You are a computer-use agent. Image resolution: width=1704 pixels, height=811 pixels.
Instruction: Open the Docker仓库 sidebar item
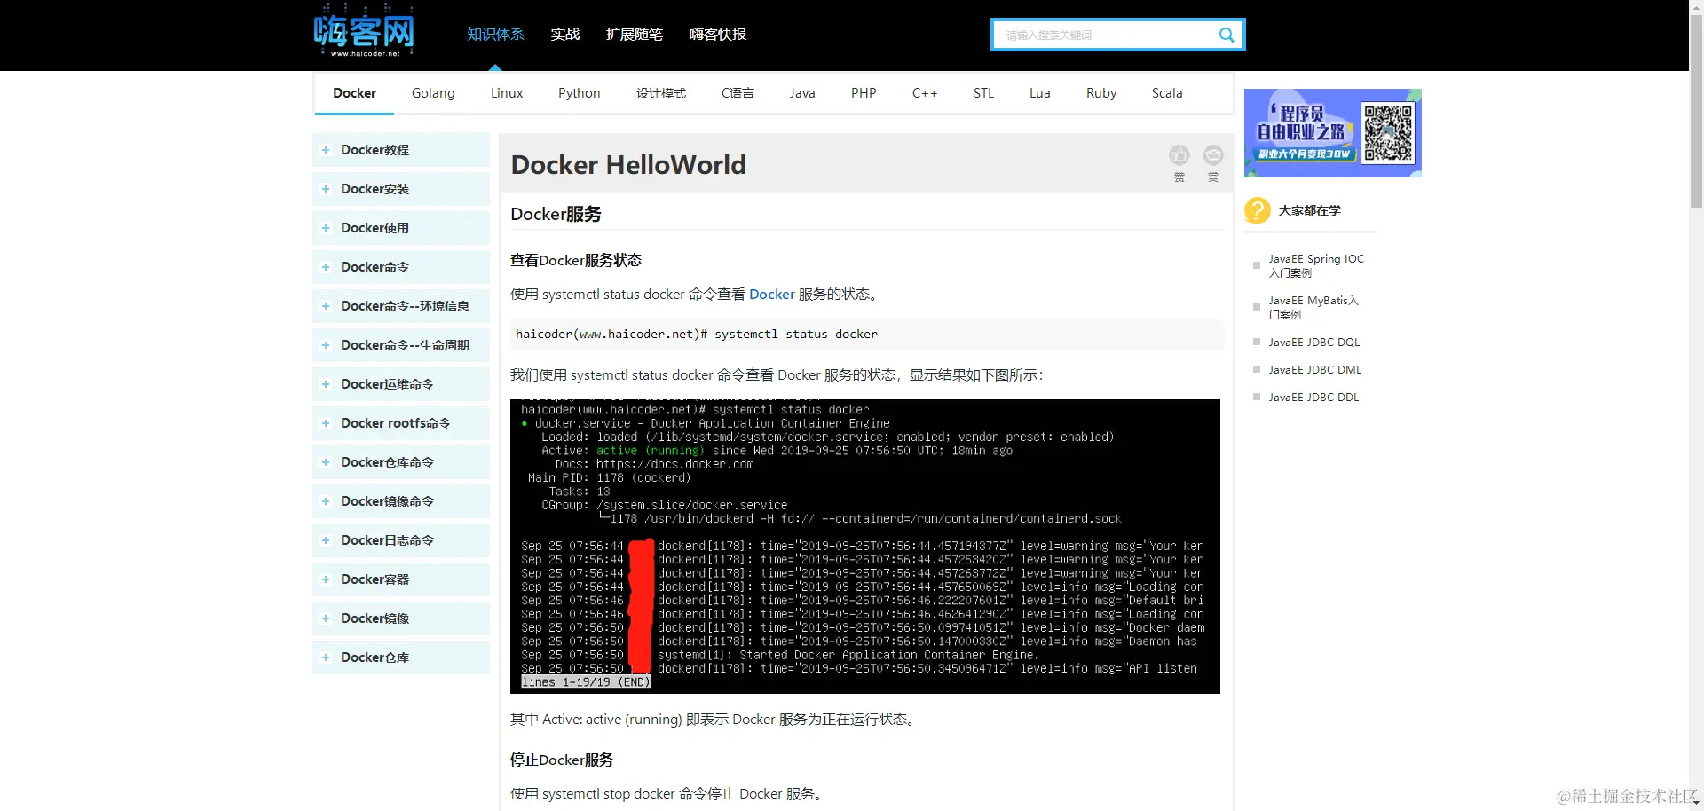(401, 657)
